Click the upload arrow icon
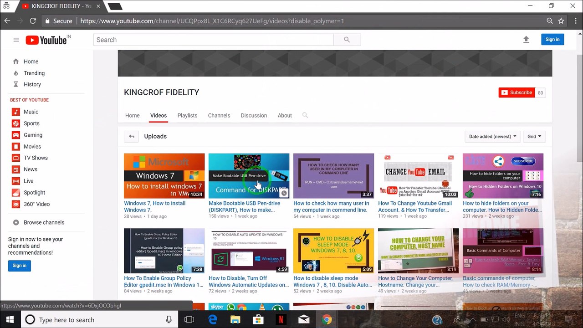 click(526, 40)
